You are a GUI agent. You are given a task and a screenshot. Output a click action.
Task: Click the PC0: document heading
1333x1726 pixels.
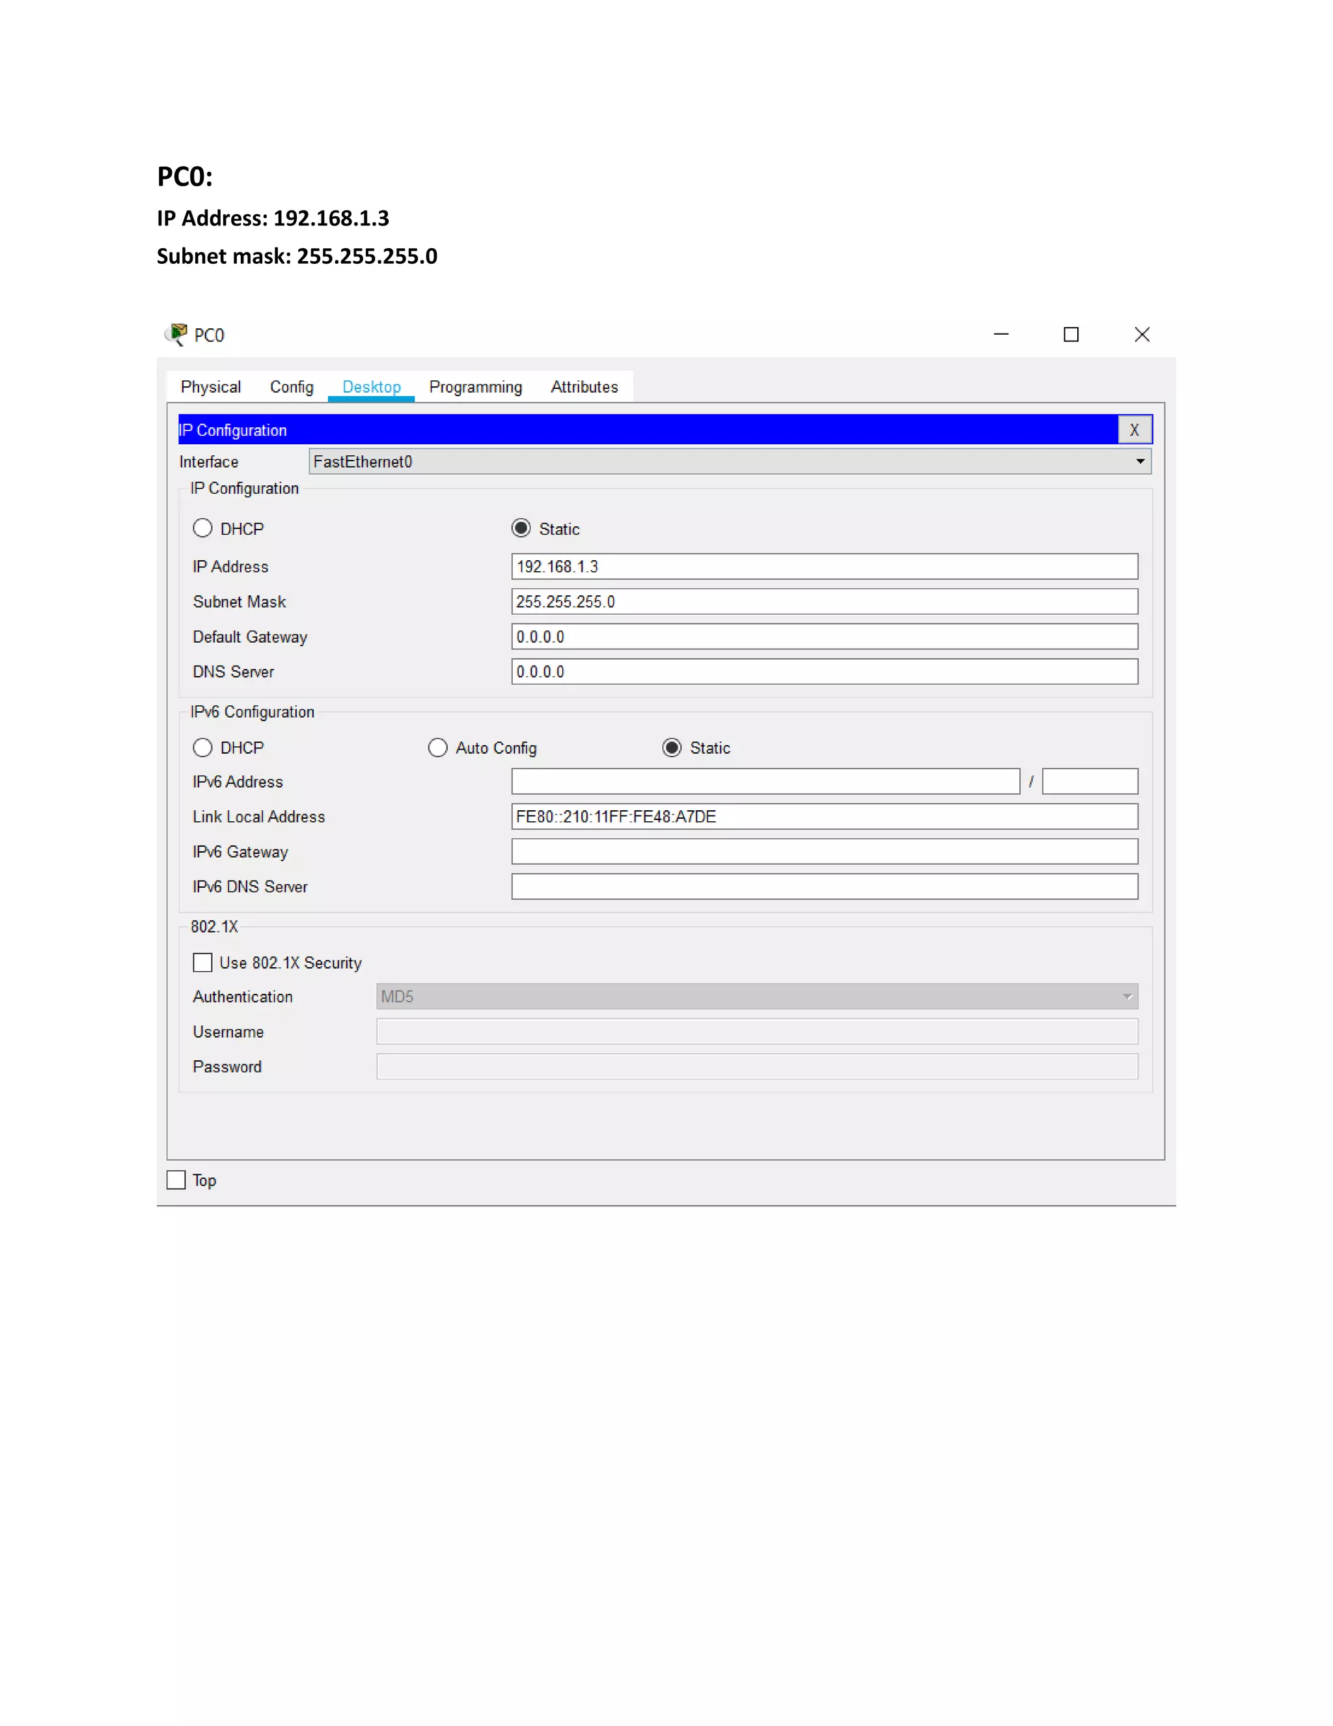pyautogui.click(x=185, y=177)
